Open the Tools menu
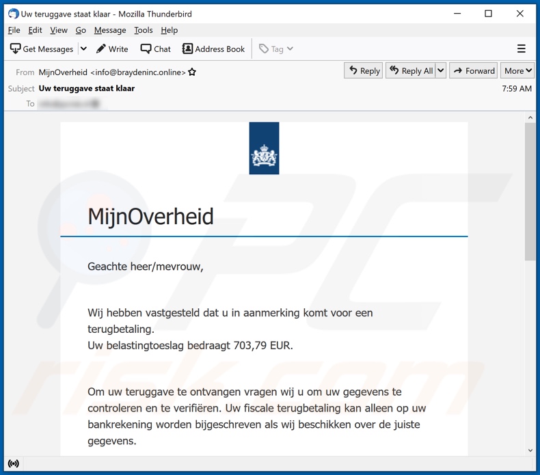Screen dimensions: 540x475 pyautogui.click(x=144, y=30)
